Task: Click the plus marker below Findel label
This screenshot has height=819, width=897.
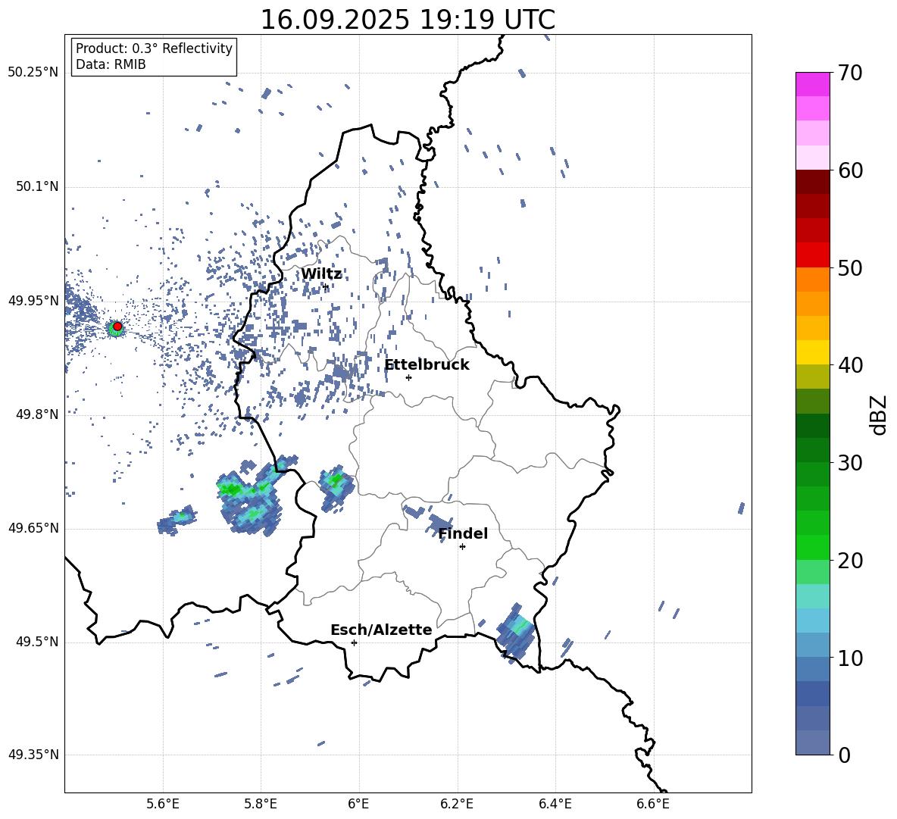Action: pos(462,547)
